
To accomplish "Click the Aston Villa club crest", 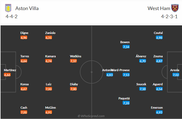I will tap(8, 8).
